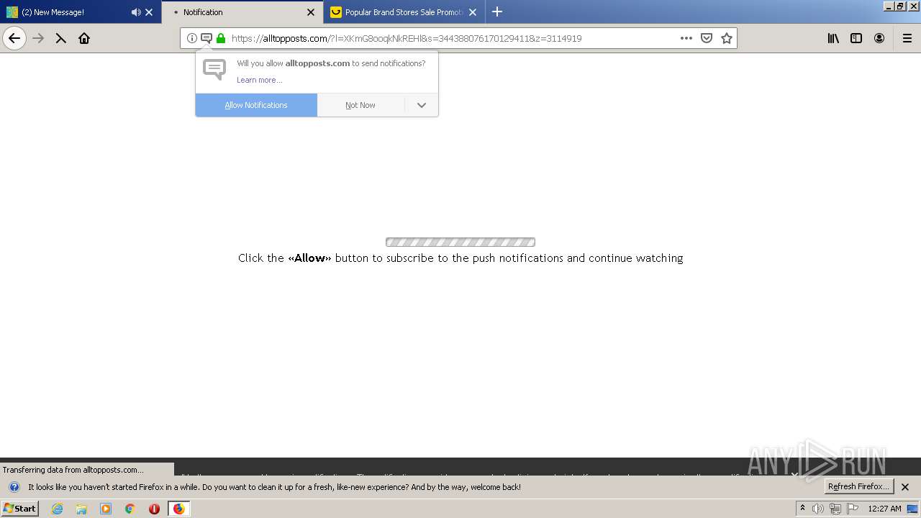
Task: Click the Allow Notifications button
Action: [256, 105]
